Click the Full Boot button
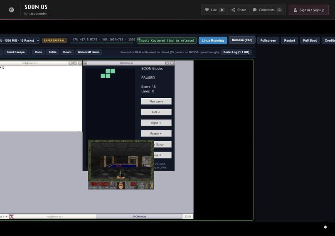 pyautogui.click(x=310, y=40)
